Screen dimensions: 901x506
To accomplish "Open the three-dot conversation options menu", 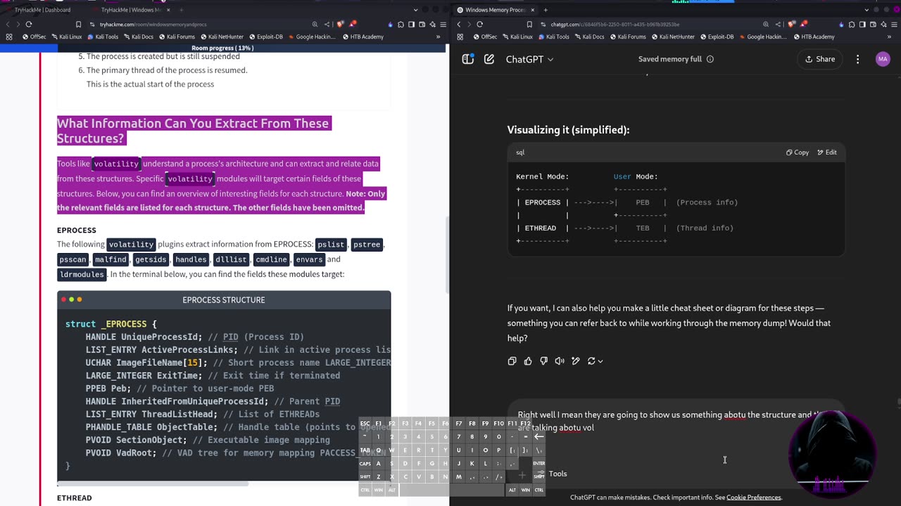I will point(857,59).
